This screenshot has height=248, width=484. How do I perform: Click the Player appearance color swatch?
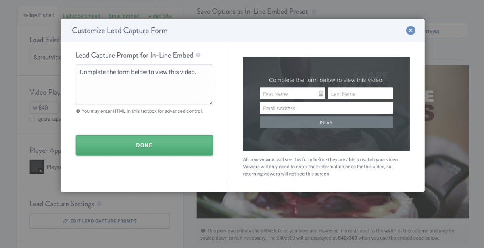point(37,167)
